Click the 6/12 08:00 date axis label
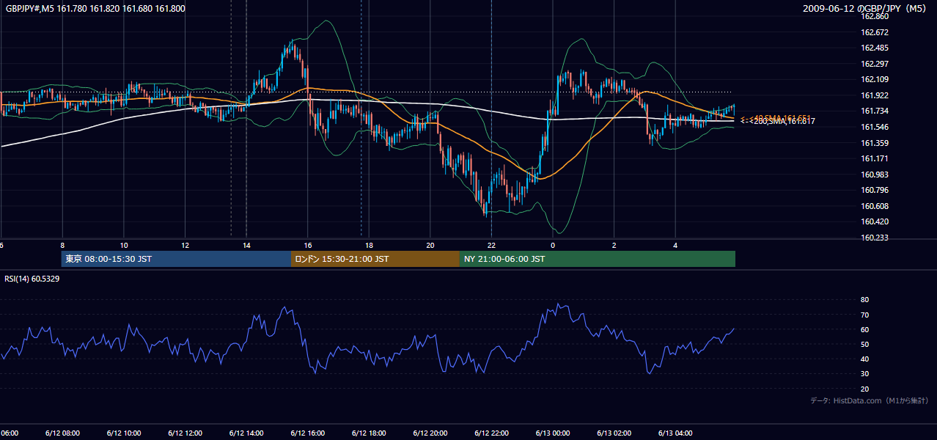Screen dimensions: 937x440 (62, 433)
